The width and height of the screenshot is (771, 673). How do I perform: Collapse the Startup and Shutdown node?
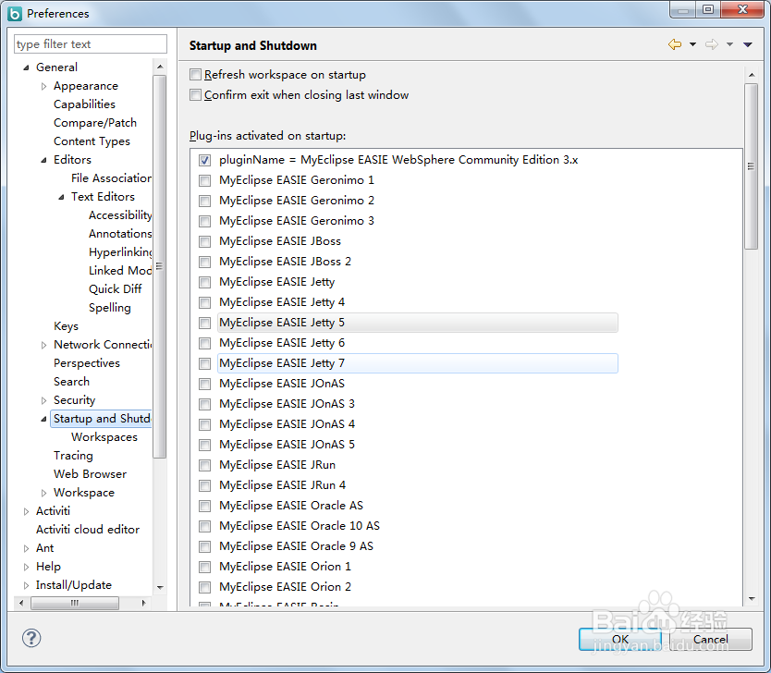click(43, 419)
